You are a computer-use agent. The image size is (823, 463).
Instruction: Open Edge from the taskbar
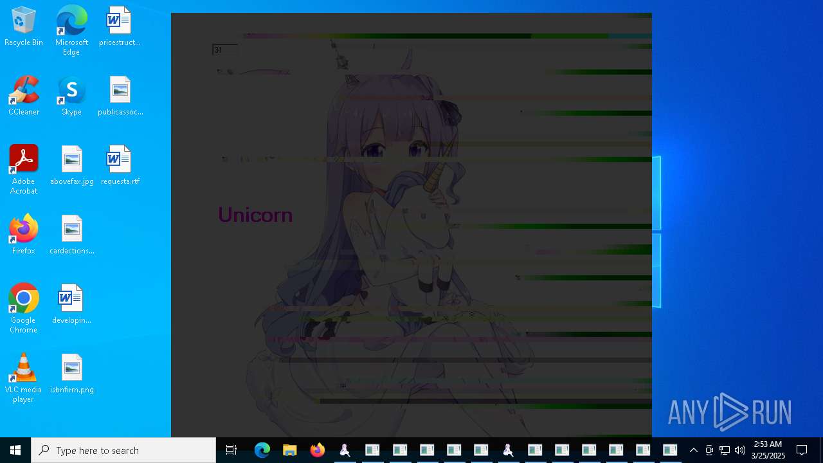(x=262, y=450)
